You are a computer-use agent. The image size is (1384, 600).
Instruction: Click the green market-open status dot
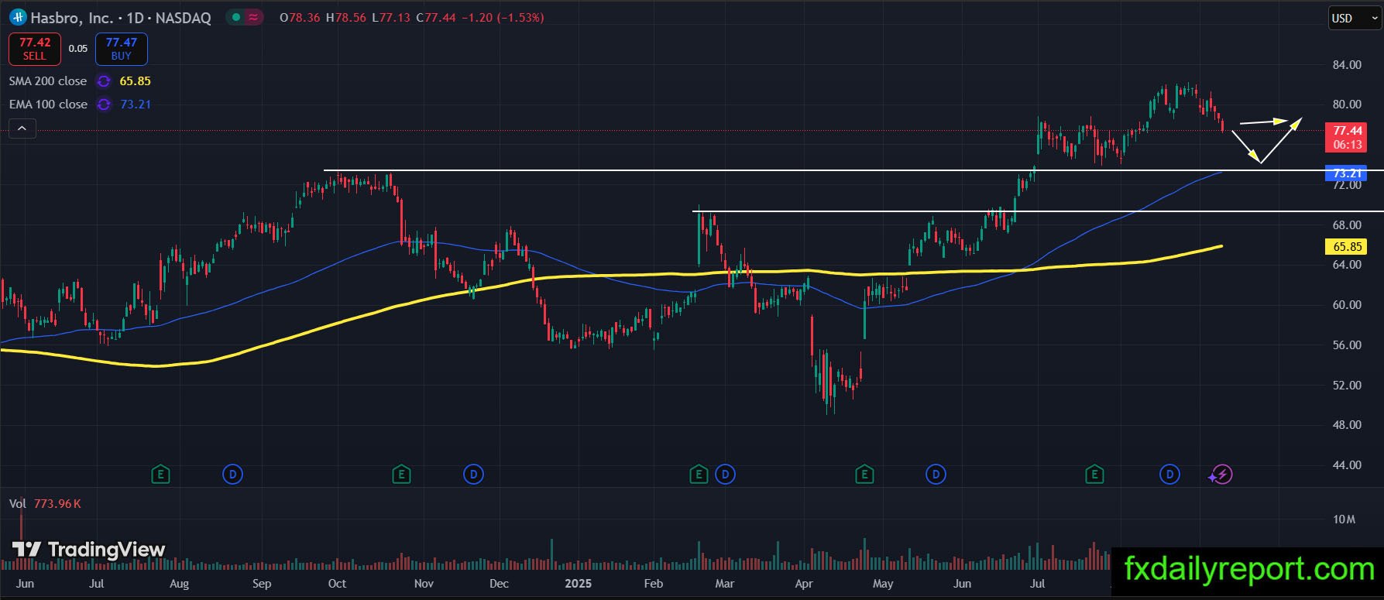(236, 17)
